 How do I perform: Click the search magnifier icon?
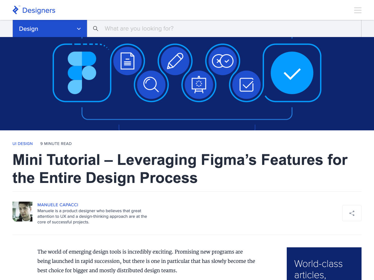(x=96, y=29)
